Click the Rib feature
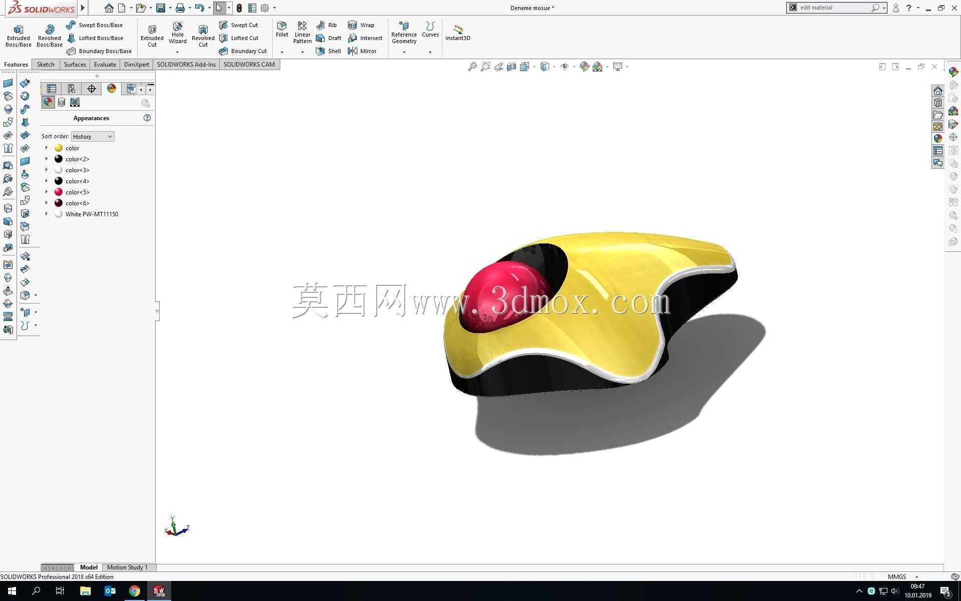Image resolution: width=961 pixels, height=601 pixels. [327, 25]
